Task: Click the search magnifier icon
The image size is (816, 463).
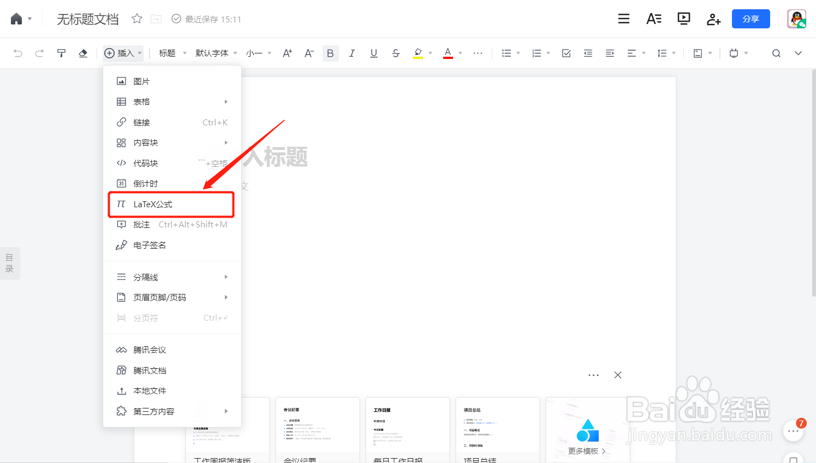Action: click(776, 53)
